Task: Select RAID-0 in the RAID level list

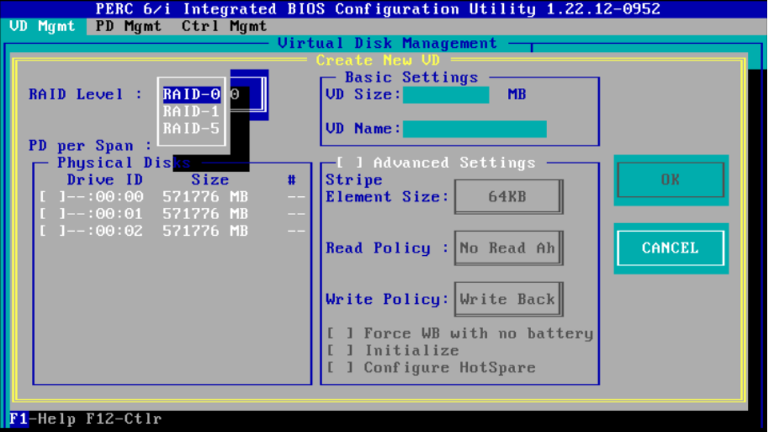Action: 191,94
